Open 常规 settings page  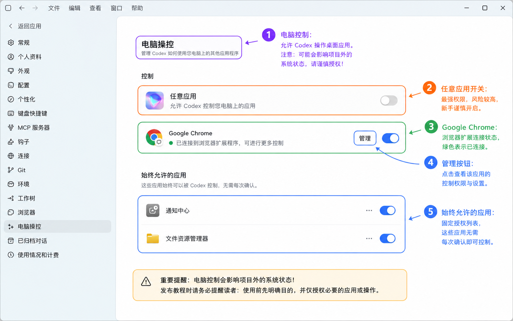pyautogui.click(x=58, y=43)
